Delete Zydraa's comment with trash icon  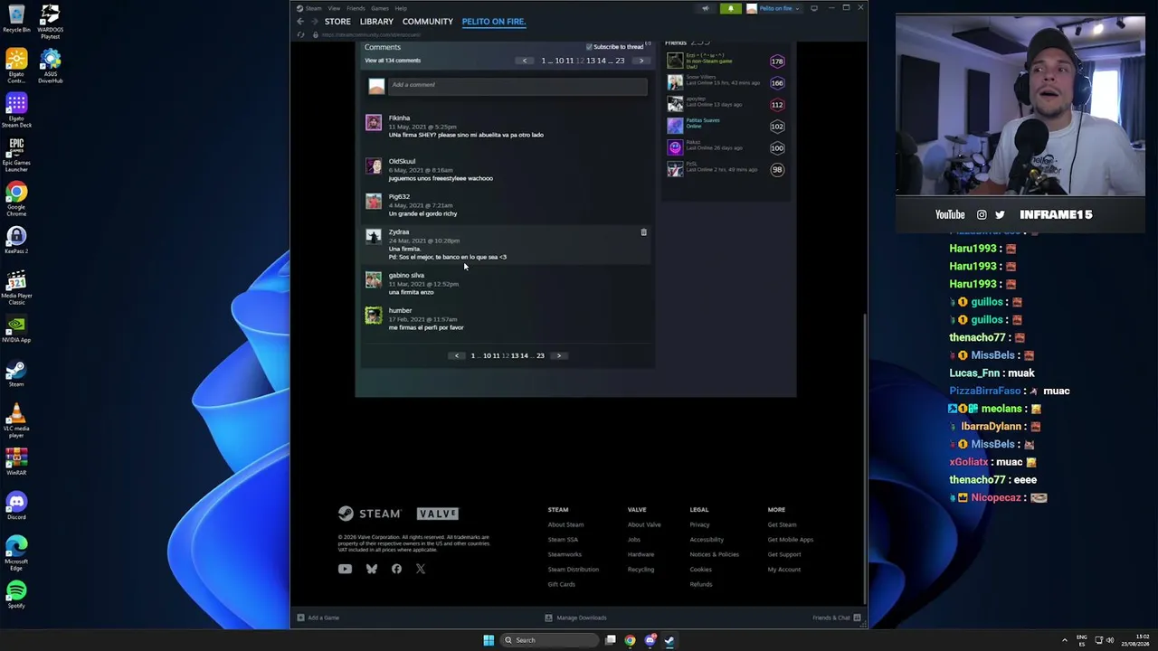[643, 232]
